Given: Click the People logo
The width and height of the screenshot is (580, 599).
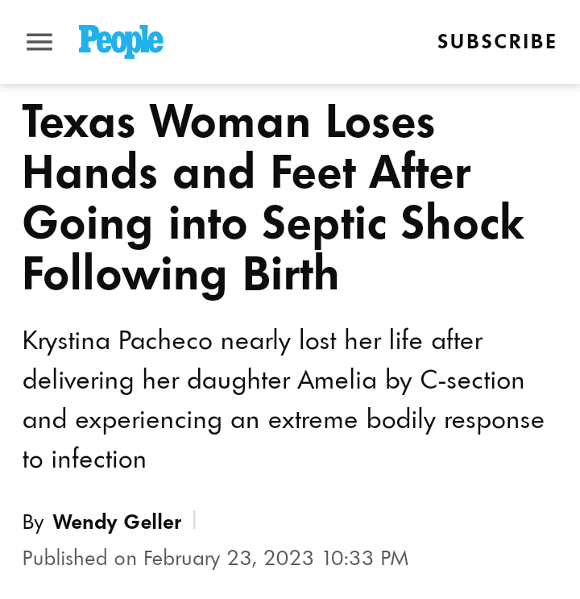Looking at the screenshot, I should (121, 41).
